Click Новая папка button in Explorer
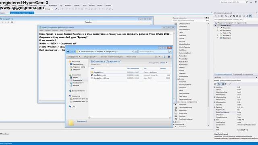Viewport: 258px width, 145px height. click(131, 57)
